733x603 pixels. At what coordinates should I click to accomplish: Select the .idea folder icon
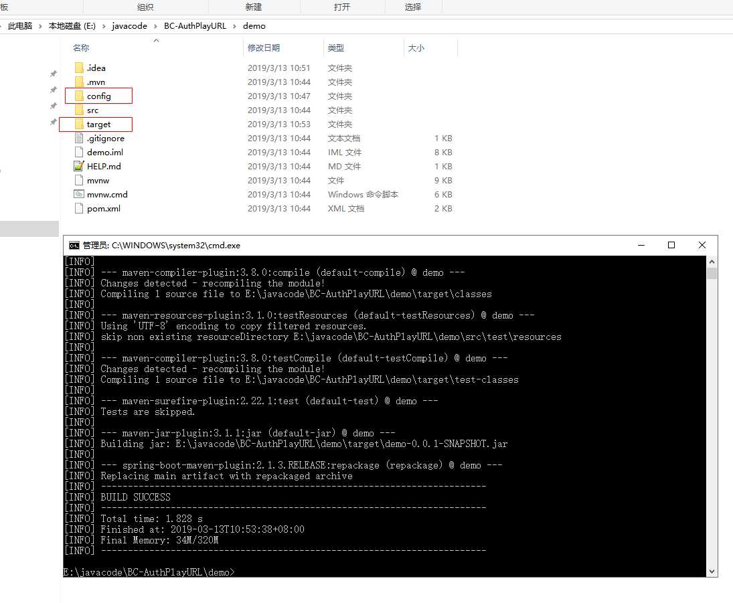click(x=79, y=68)
